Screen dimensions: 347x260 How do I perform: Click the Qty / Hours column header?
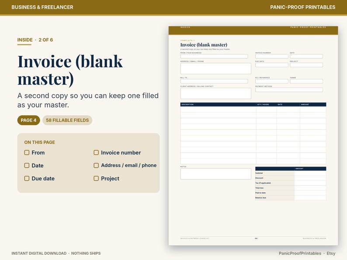pos(266,105)
